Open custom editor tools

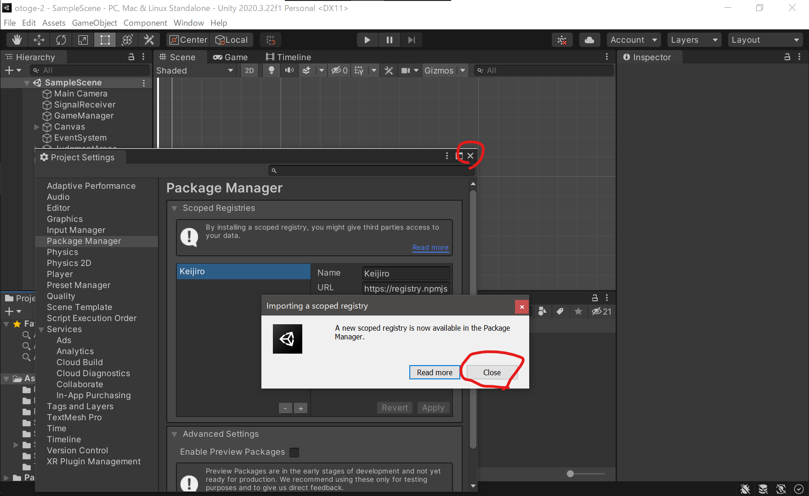[x=149, y=40]
